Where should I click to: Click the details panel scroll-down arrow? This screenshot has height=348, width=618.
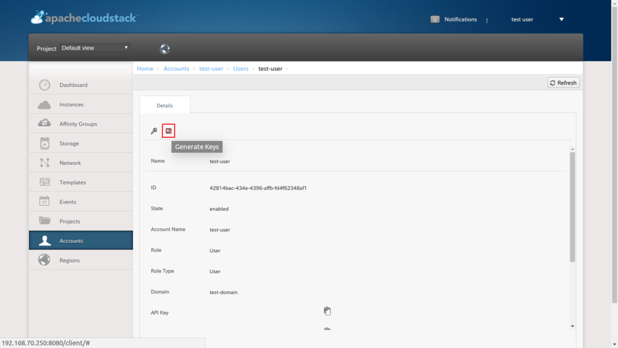[x=572, y=326]
